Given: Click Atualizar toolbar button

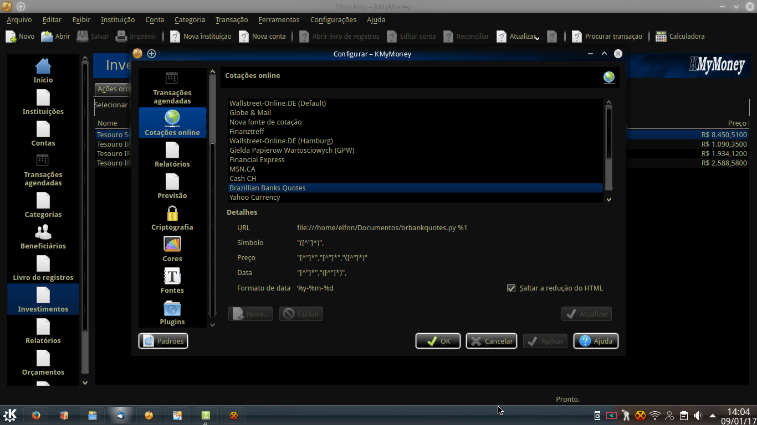Looking at the screenshot, I should pos(518,37).
